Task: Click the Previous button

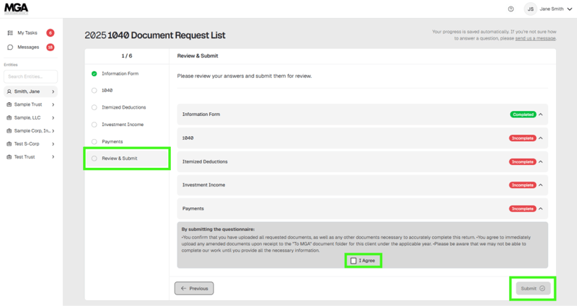Action: 194,289
